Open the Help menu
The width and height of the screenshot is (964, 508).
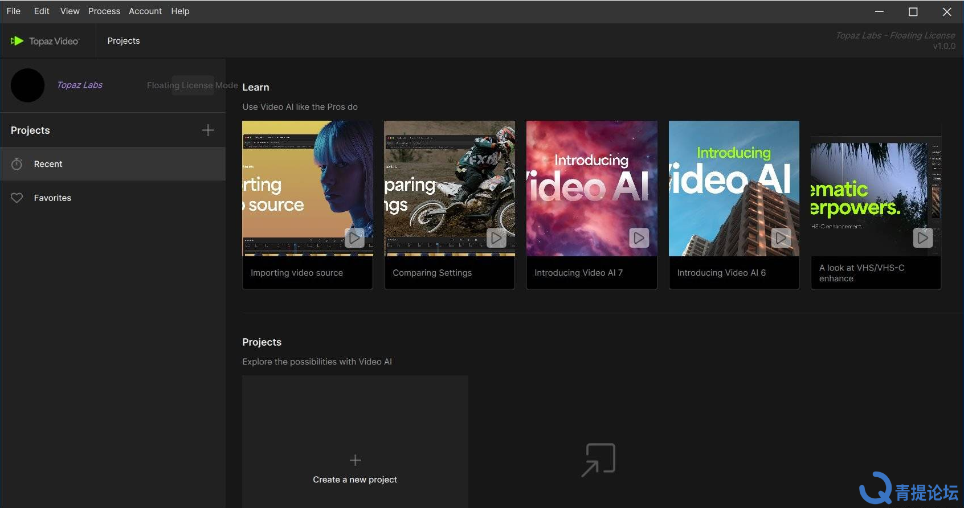(180, 11)
